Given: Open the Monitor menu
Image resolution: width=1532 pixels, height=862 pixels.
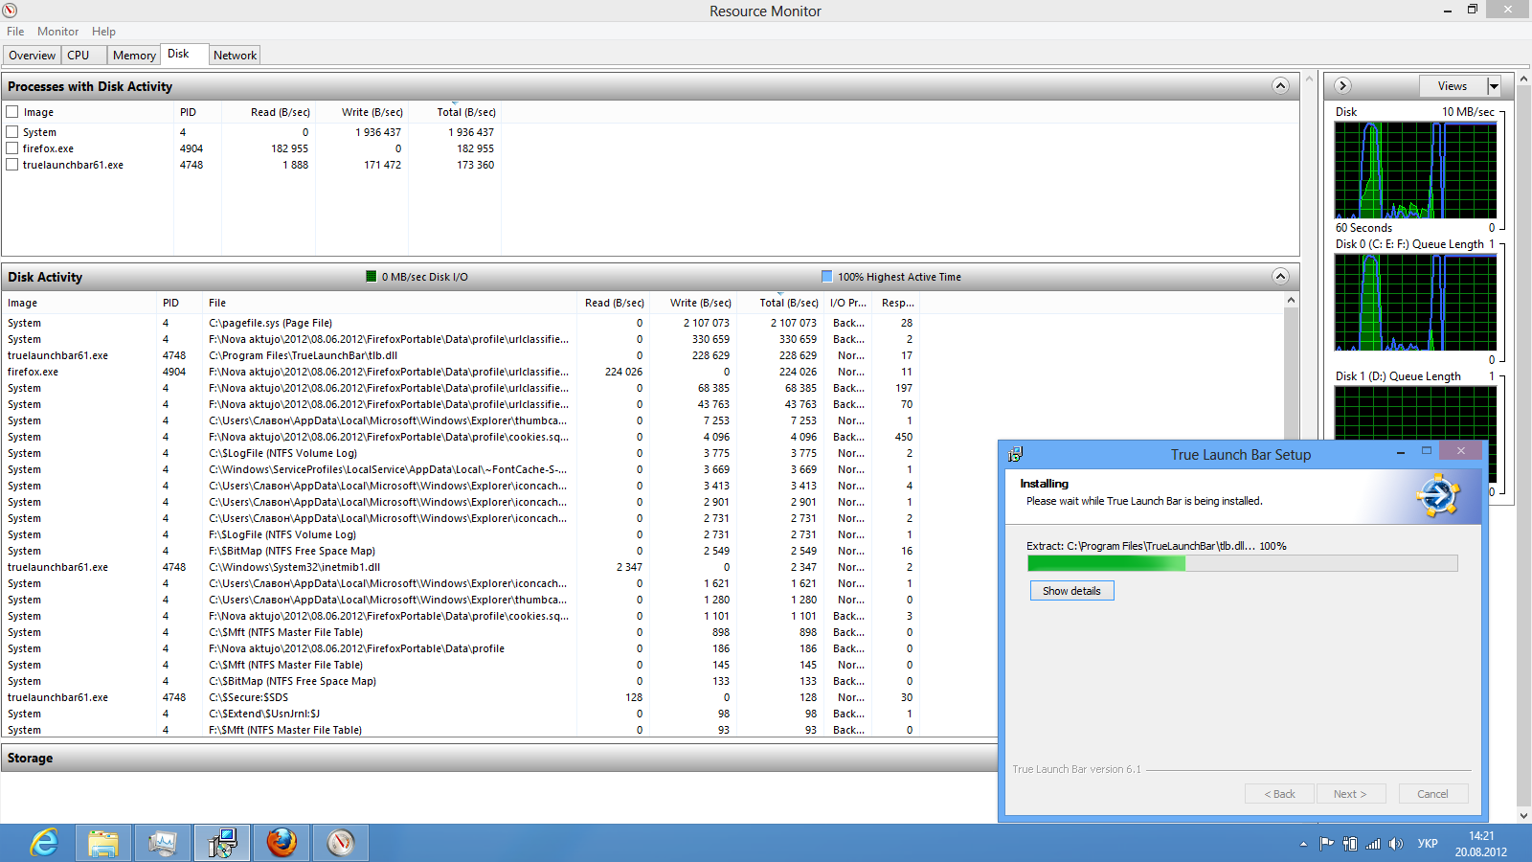Looking at the screenshot, I should (x=57, y=32).
